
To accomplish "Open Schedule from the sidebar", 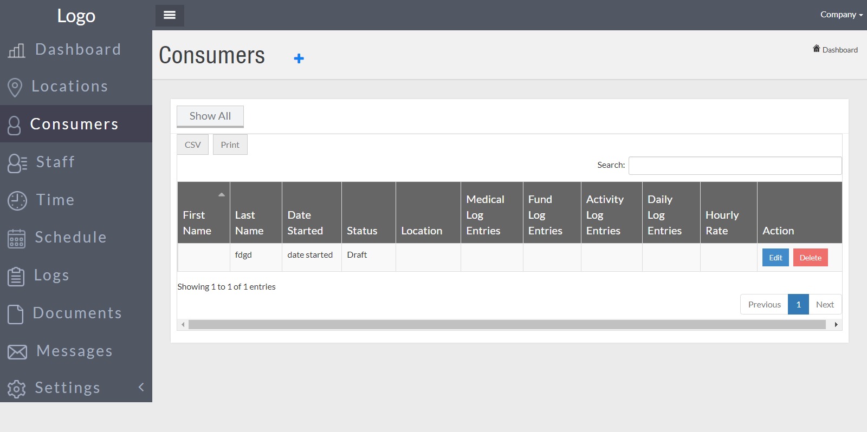I will click(76, 237).
